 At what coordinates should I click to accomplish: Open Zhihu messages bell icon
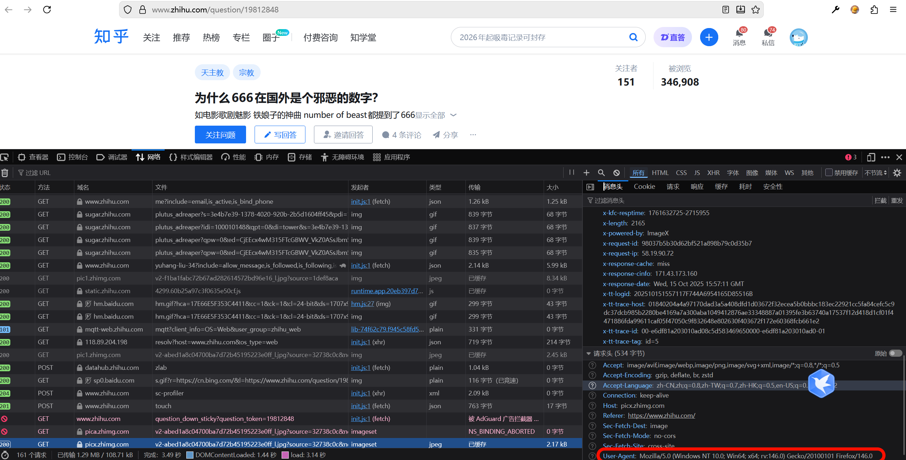pyautogui.click(x=739, y=34)
